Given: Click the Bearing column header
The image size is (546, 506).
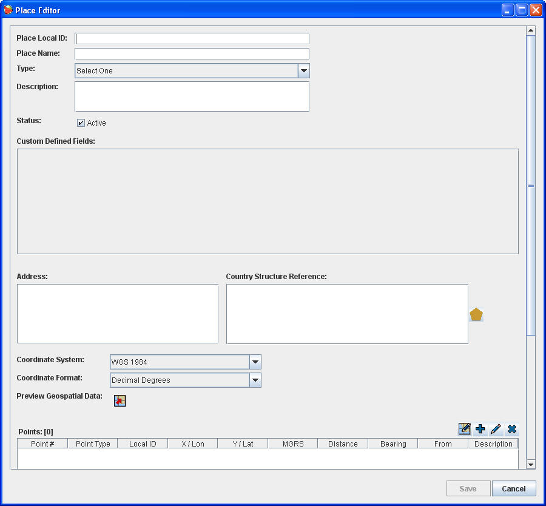Looking at the screenshot, I should pos(393,444).
